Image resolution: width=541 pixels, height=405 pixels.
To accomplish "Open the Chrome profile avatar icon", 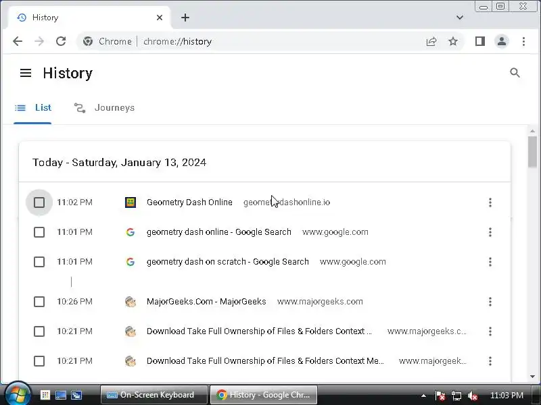I will click(x=502, y=41).
